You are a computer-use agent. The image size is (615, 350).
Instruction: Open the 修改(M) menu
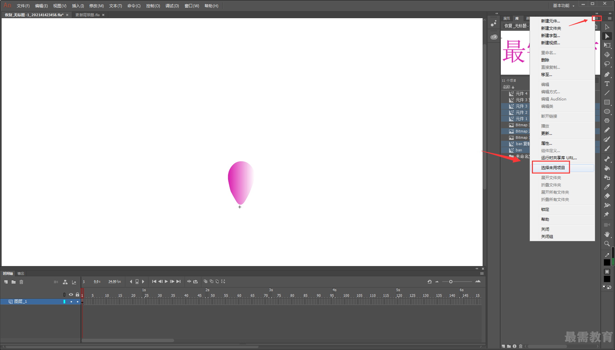click(96, 6)
